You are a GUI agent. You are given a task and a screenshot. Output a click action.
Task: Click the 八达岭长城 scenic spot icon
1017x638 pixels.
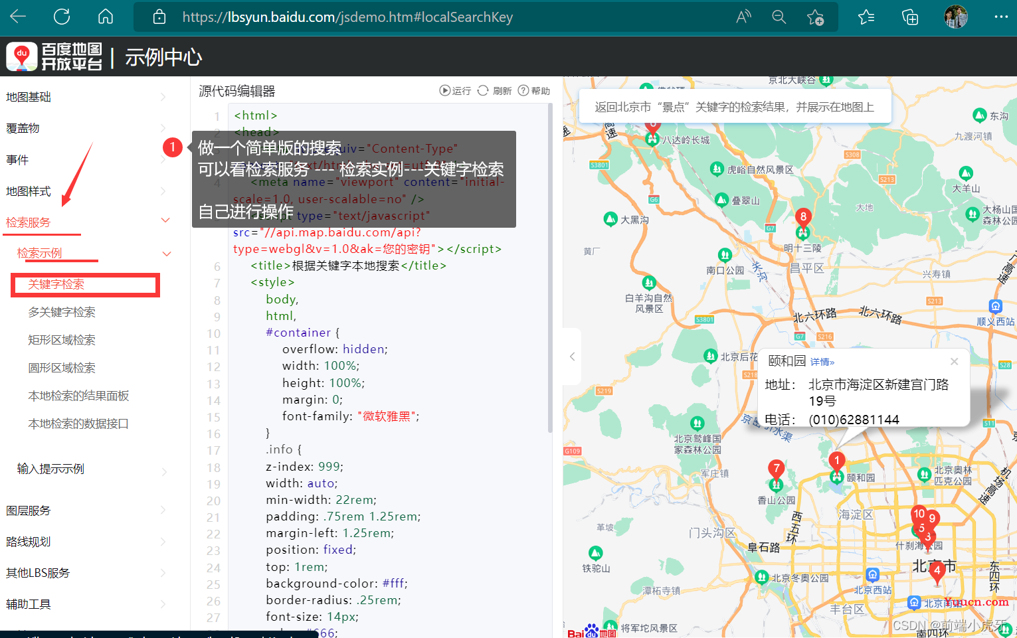[652, 139]
